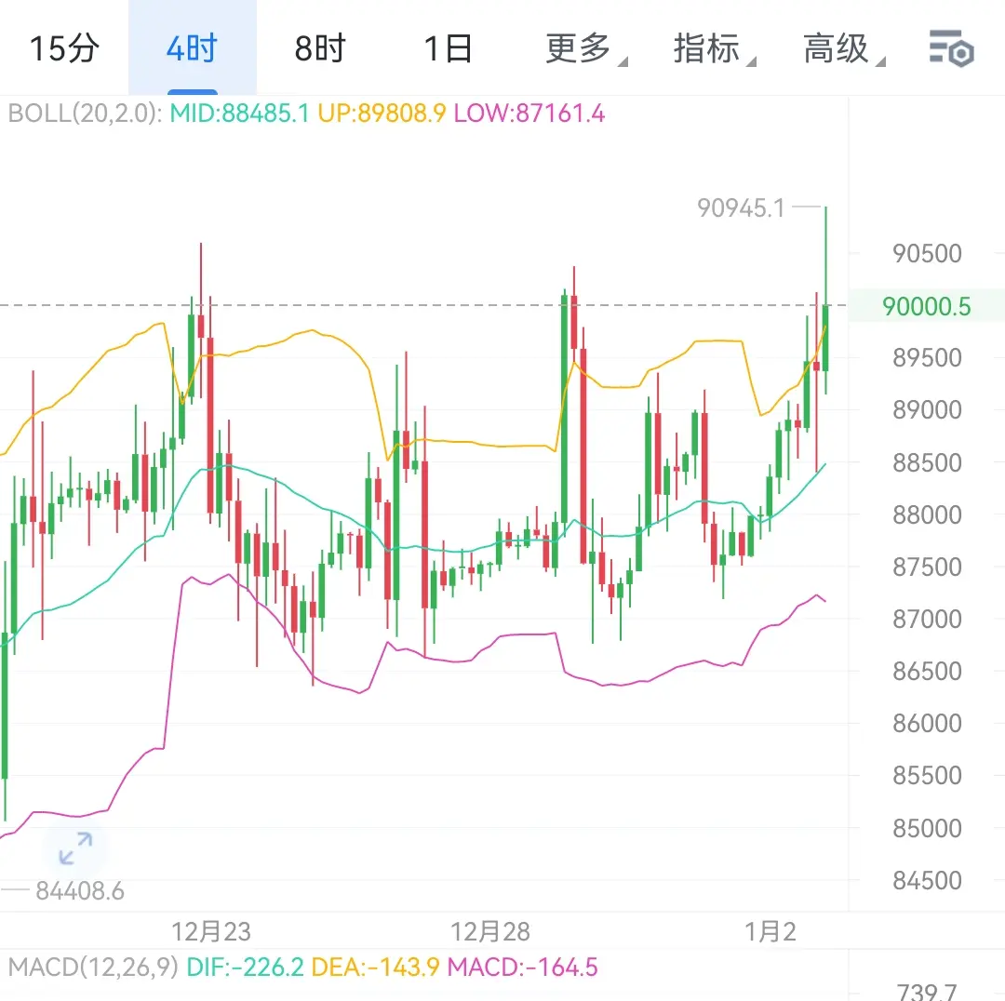
Task: Expand the chart to fullscreen
Action: point(75,848)
